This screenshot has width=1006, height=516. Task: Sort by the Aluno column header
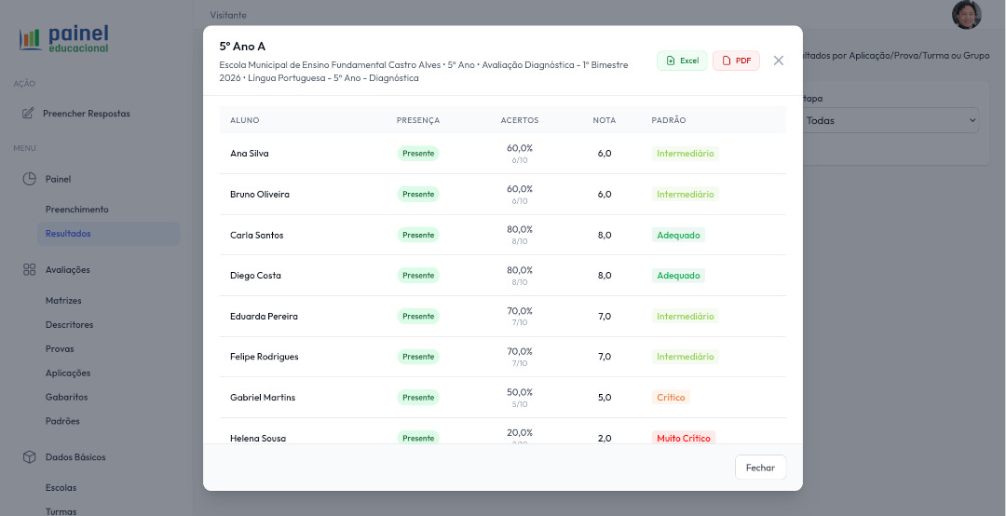coord(245,120)
